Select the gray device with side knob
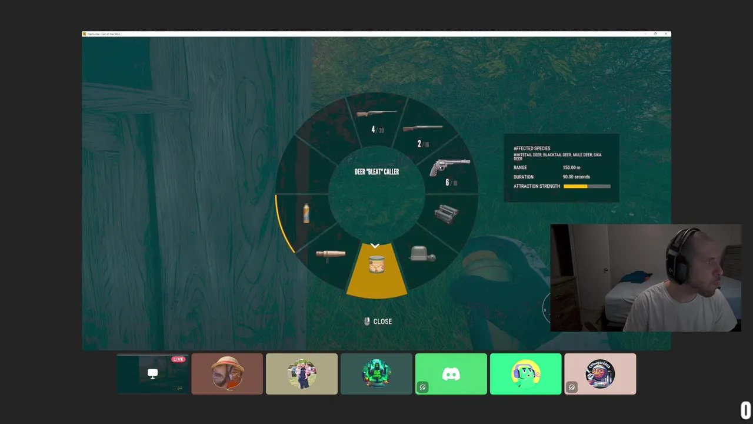 tap(422, 254)
